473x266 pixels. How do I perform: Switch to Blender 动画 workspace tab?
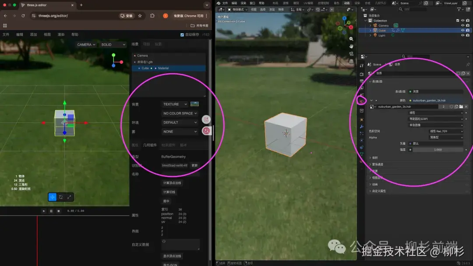[347, 3]
